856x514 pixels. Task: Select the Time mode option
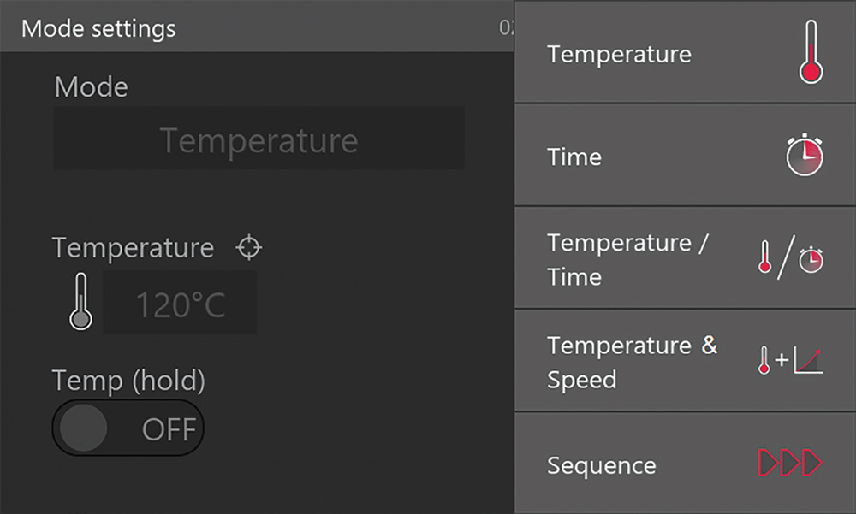(x=574, y=157)
